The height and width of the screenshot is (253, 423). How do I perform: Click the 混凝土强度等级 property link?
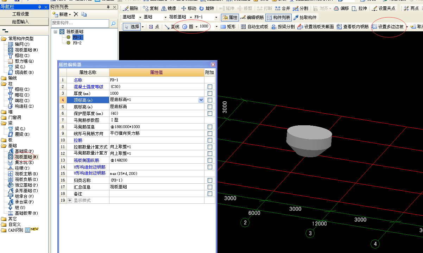(88, 87)
